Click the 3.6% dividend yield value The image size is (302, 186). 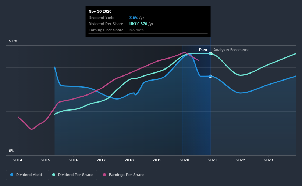click(x=134, y=18)
